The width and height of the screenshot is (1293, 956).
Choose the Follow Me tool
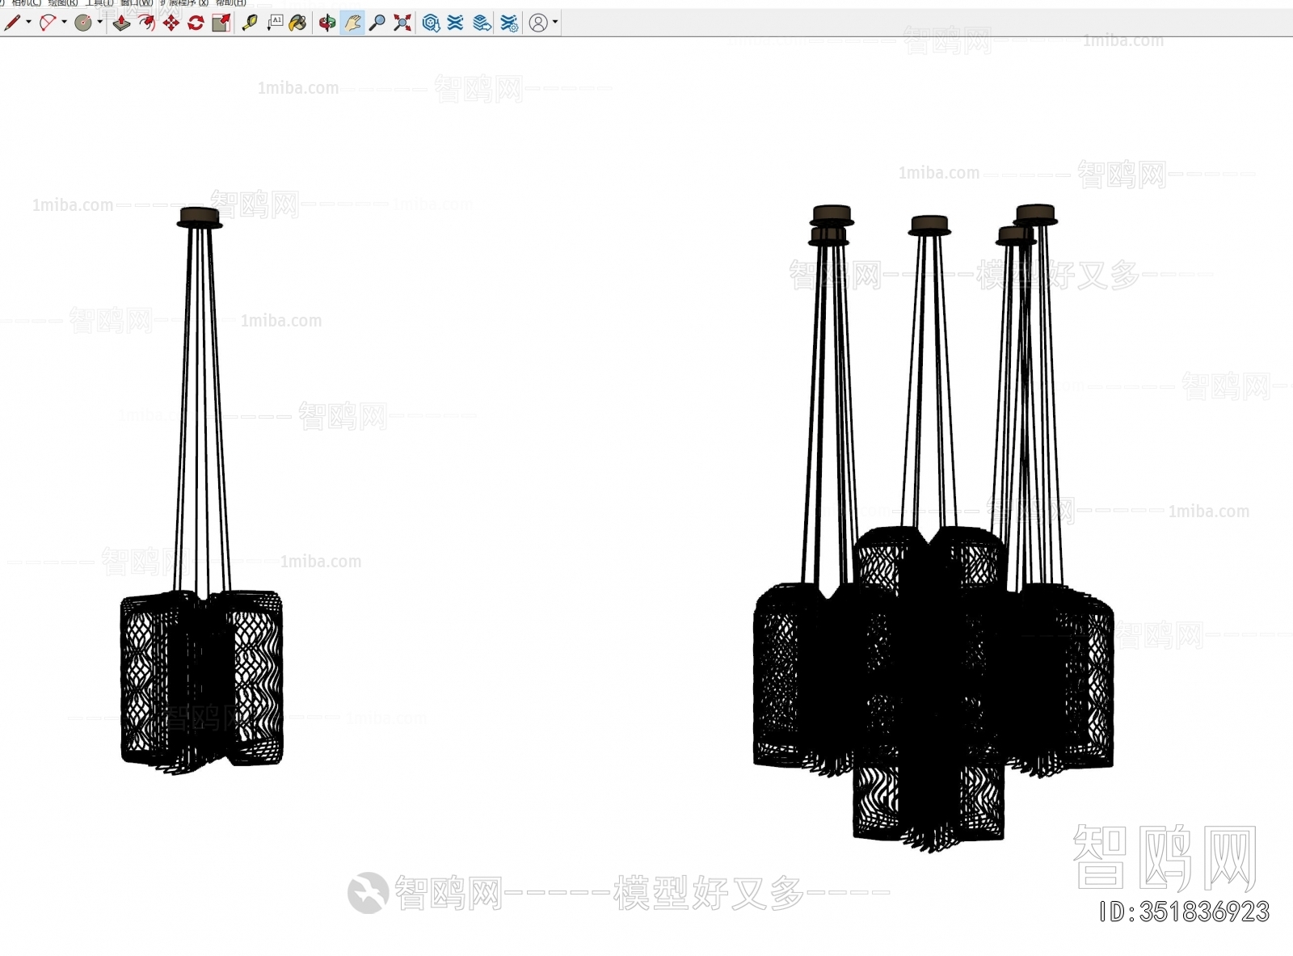tap(146, 23)
